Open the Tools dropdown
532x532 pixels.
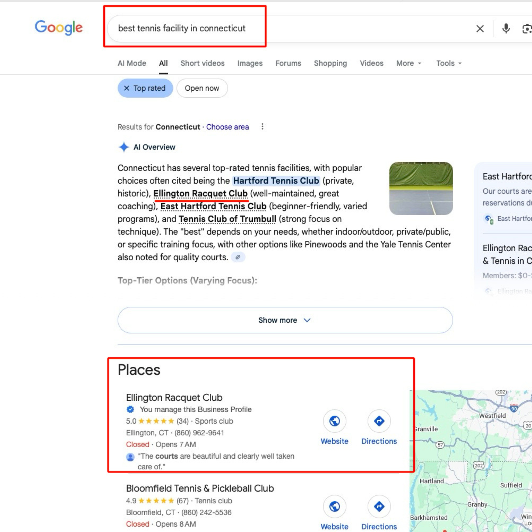click(x=449, y=63)
